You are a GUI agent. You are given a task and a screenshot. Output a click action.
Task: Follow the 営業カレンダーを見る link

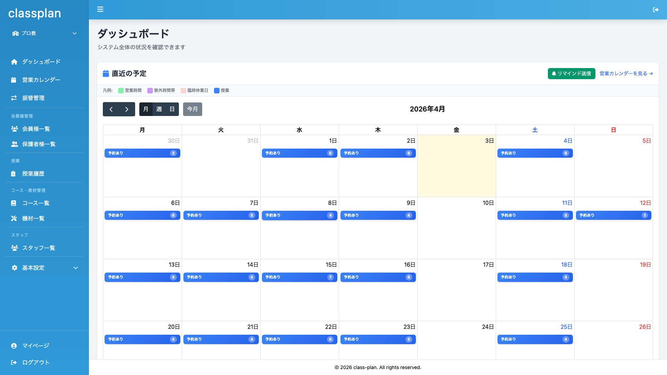[x=626, y=74]
